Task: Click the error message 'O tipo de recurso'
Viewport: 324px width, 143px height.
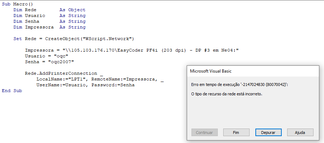Action: tap(226, 94)
